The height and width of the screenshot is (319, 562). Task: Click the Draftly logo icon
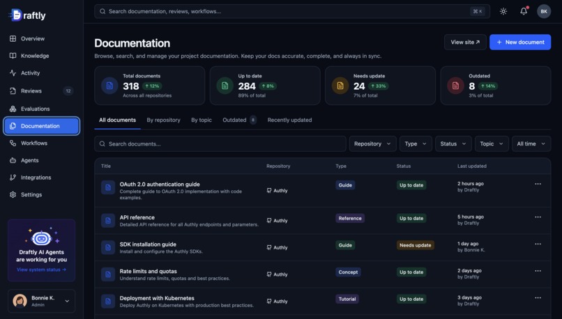click(x=16, y=15)
